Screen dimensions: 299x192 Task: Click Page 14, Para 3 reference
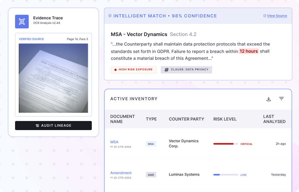pos(77,39)
